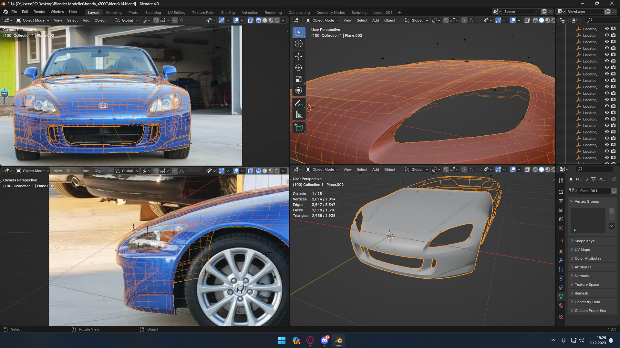This screenshot has height=348, width=620.
Task: Open the Object Mode dropdown in the top-left viewport
Action: [x=33, y=20]
